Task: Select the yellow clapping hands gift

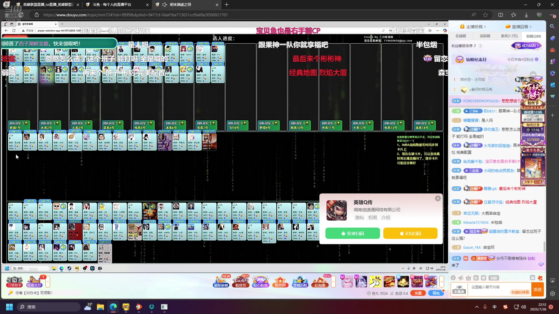Action: coord(375,282)
